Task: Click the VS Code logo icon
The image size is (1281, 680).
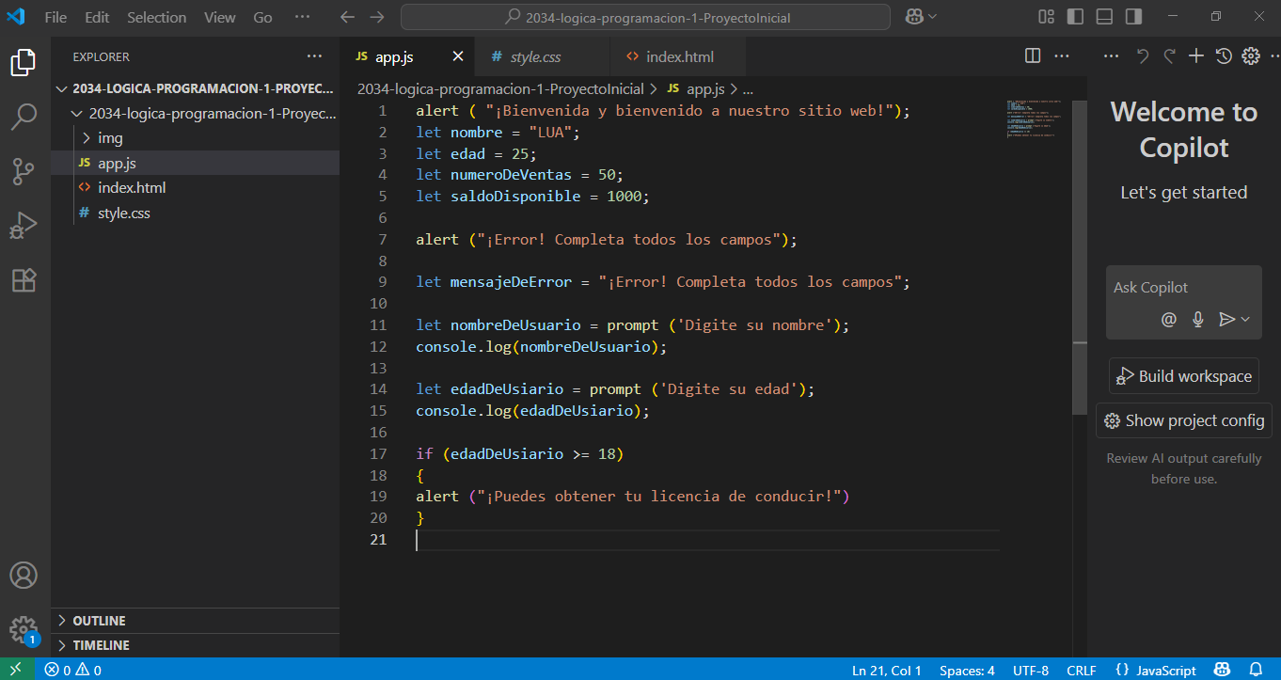Action: point(16,17)
